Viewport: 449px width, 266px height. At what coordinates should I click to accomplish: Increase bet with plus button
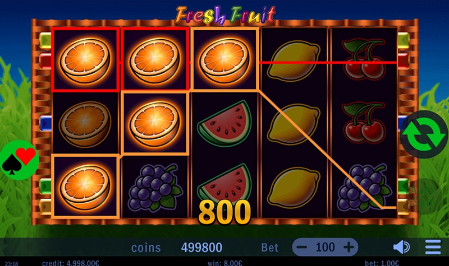click(x=349, y=247)
